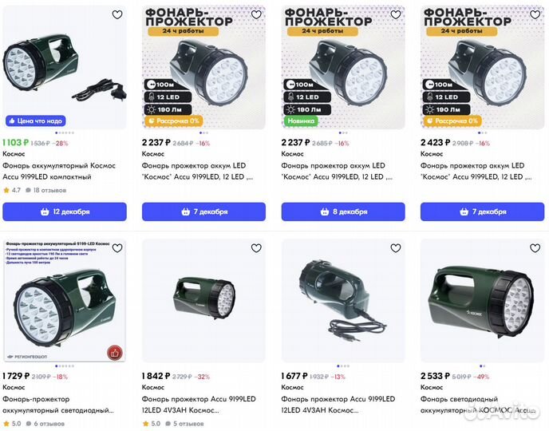
Task: Click the red thumbs-up icon on РегионГеоШоп image
Action: 115,352
